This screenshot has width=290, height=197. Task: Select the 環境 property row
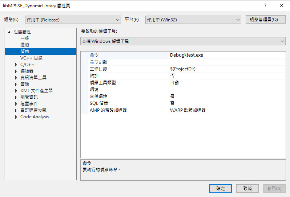point(183,90)
